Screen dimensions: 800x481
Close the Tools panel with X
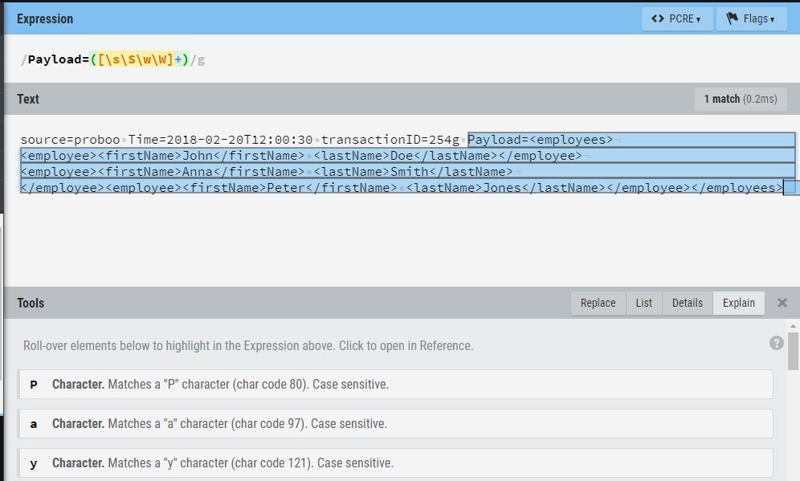(x=782, y=303)
